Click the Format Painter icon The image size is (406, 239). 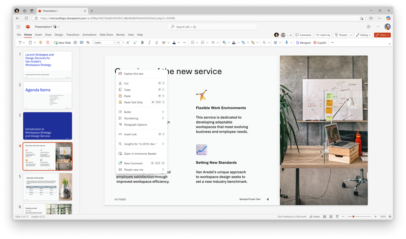(40, 42)
